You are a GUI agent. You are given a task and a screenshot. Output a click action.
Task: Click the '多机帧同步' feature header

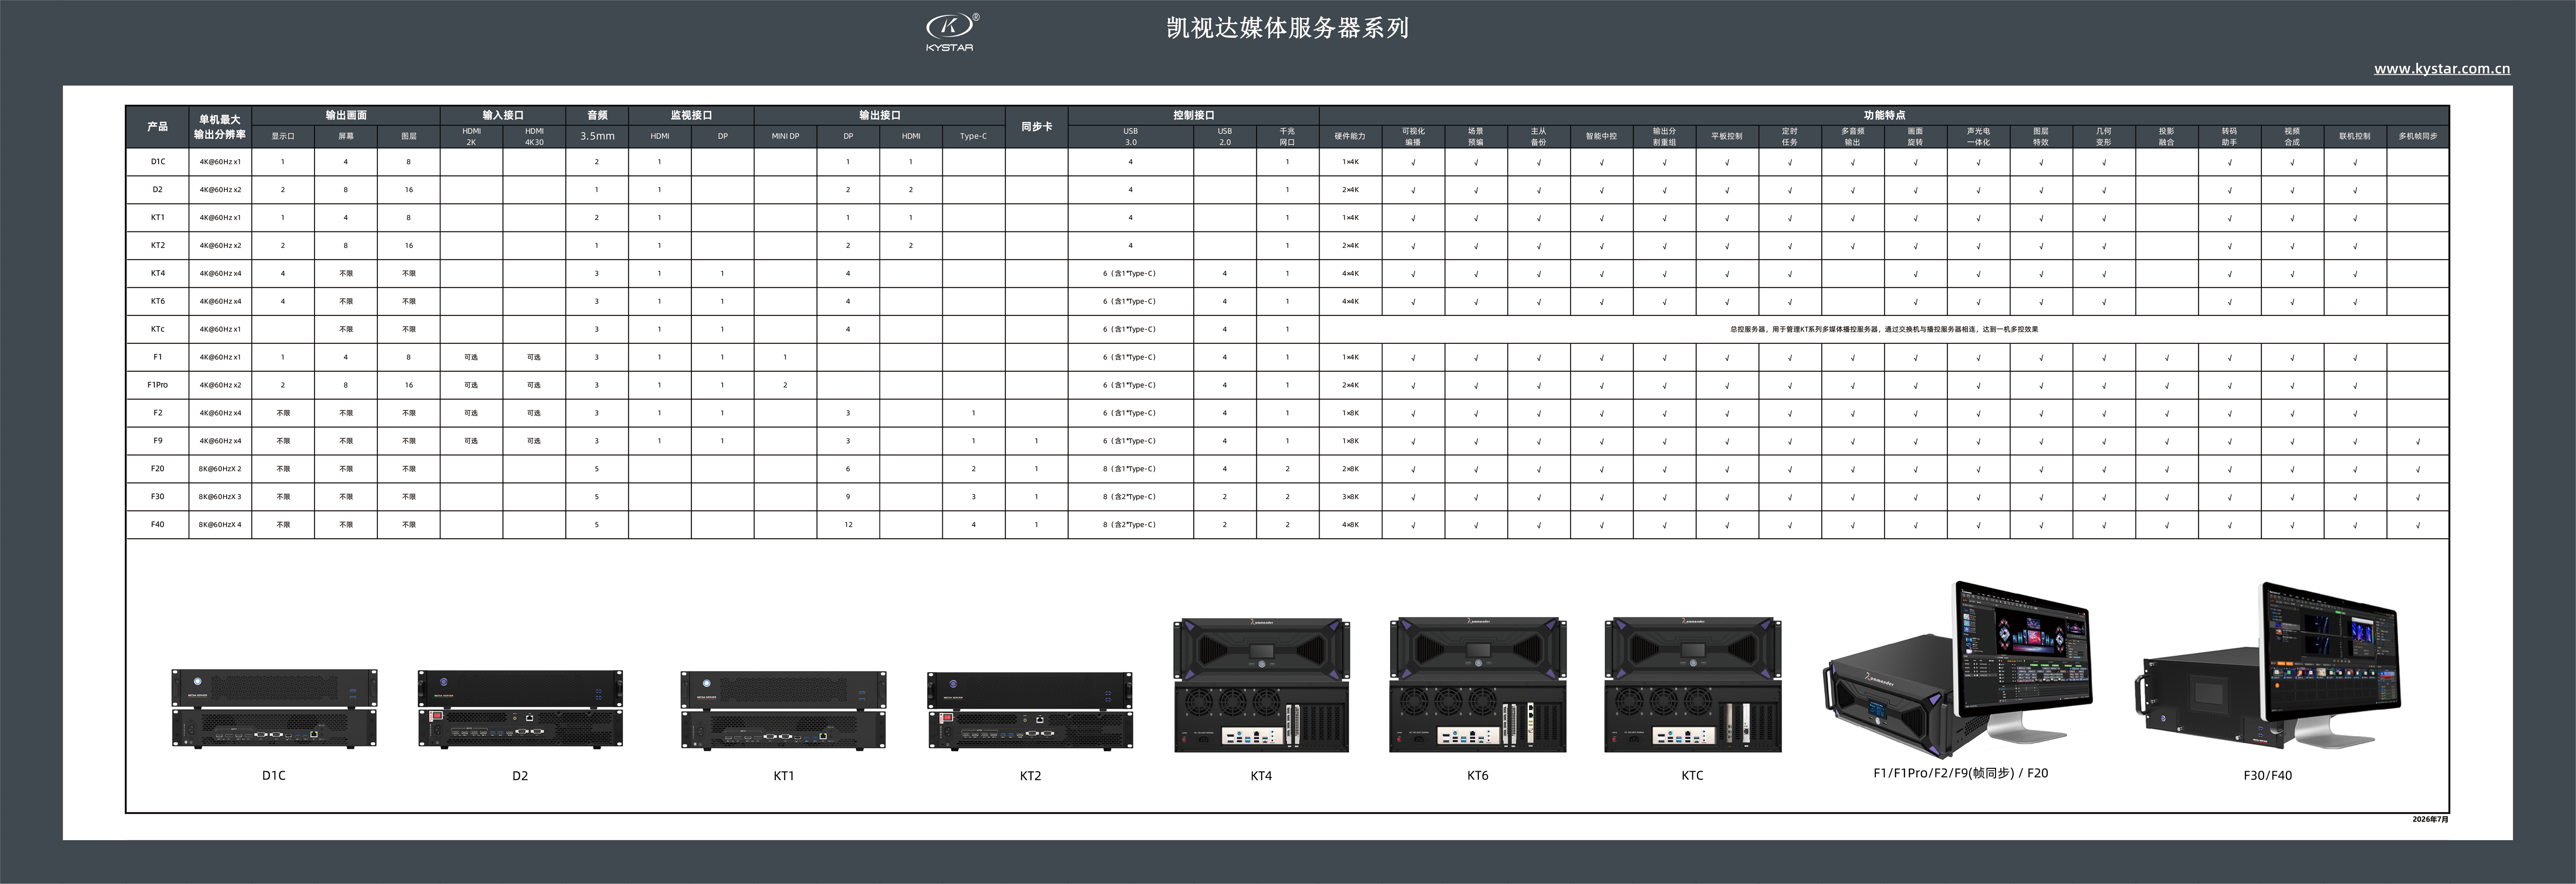point(2418,136)
